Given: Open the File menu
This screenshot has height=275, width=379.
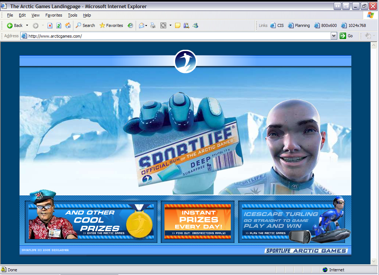Looking at the screenshot, I should (10, 15).
